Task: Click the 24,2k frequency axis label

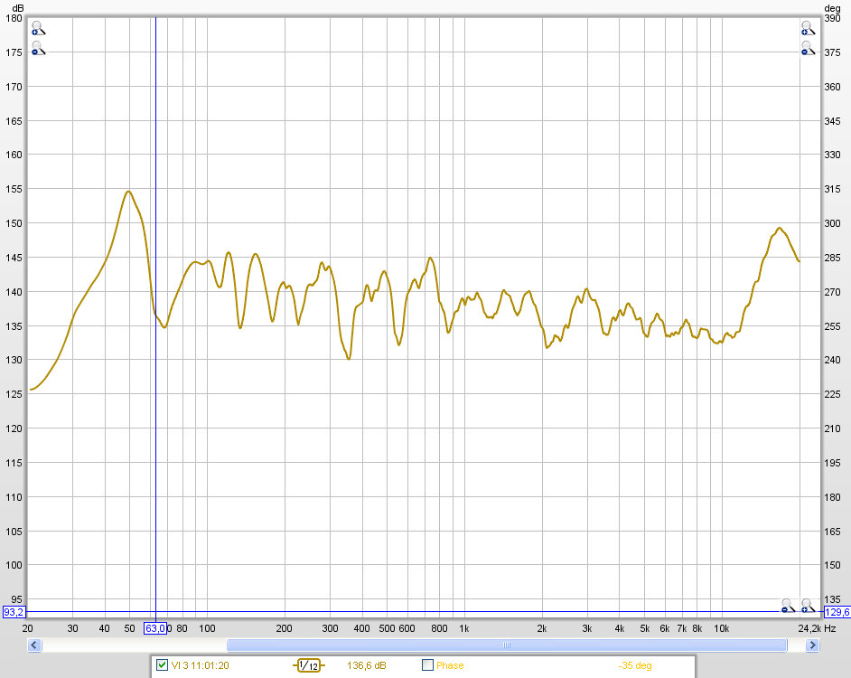Action: click(809, 628)
